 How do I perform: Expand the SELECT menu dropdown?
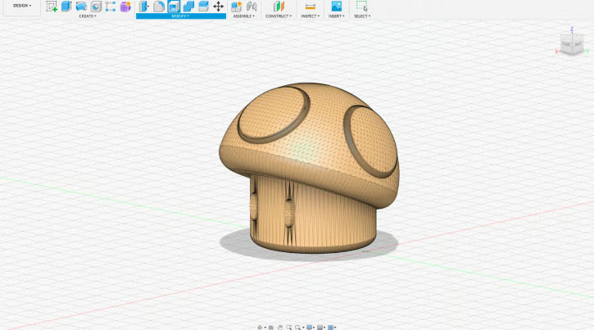[x=362, y=16]
